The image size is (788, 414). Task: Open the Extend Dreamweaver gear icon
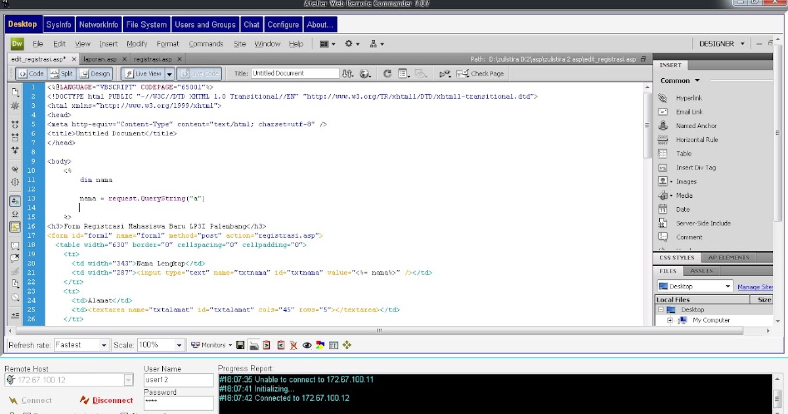pos(353,44)
